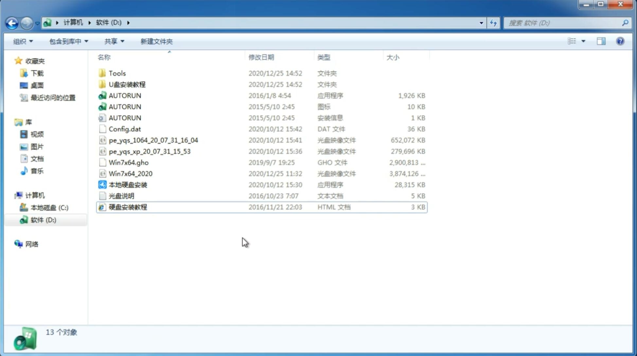
Task: Open Win7x64.gho ghost file
Action: (129, 162)
